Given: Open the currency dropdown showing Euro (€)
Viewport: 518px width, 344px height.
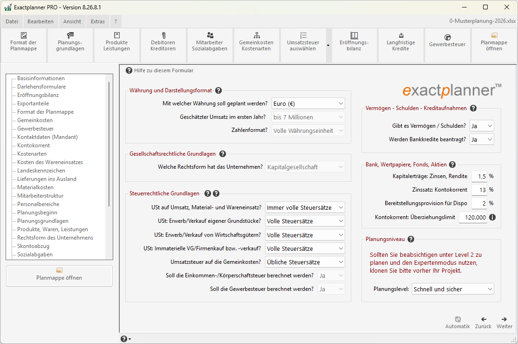Looking at the screenshot, I should click(308, 103).
